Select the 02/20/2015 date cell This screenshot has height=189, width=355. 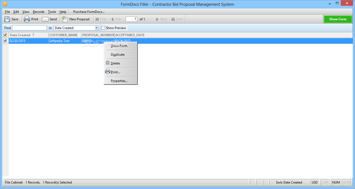point(29,41)
